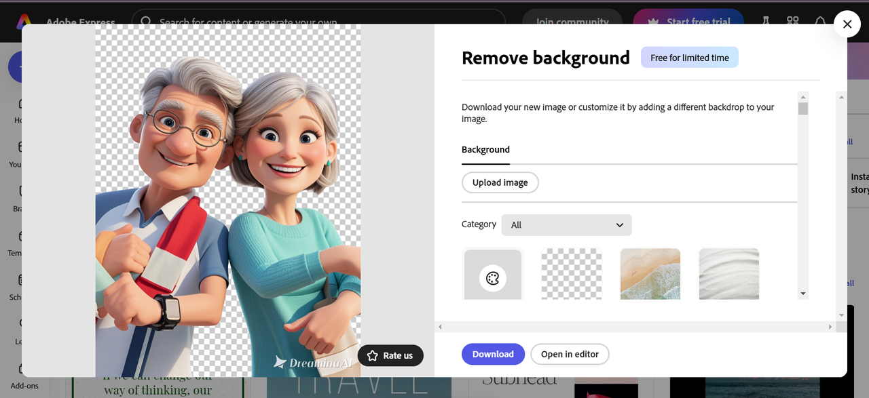Open the Category dropdown showing All
The image size is (869, 398).
click(566, 225)
